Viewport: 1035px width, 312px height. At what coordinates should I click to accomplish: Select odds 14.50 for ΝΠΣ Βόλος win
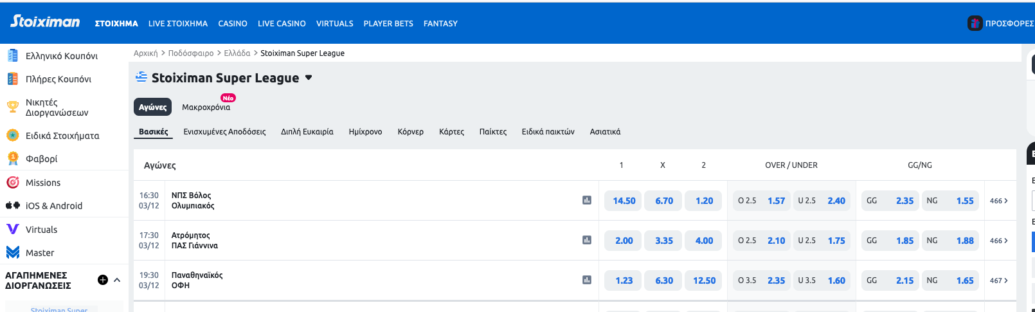tap(624, 201)
